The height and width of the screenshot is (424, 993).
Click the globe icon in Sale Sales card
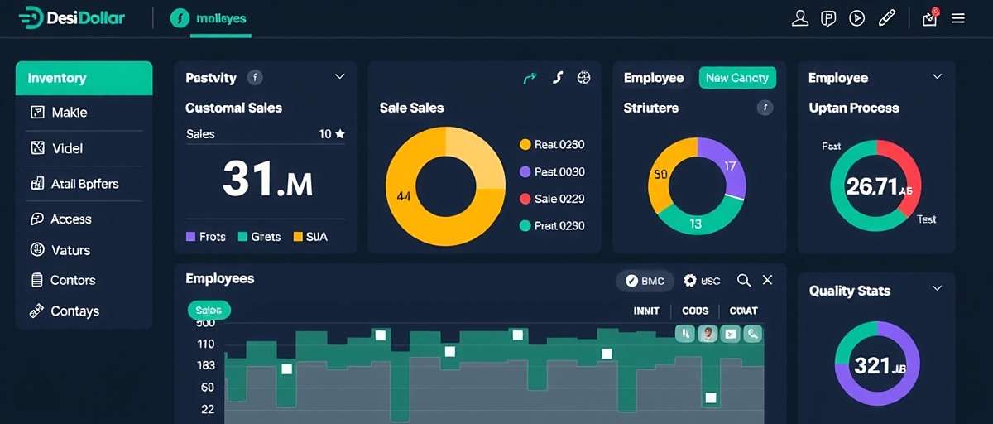pos(584,78)
